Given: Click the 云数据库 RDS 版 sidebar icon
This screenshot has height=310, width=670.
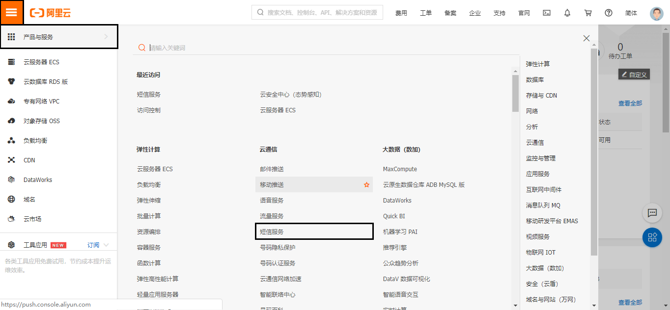Looking at the screenshot, I should pyautogui.click(x=11, y=82).
